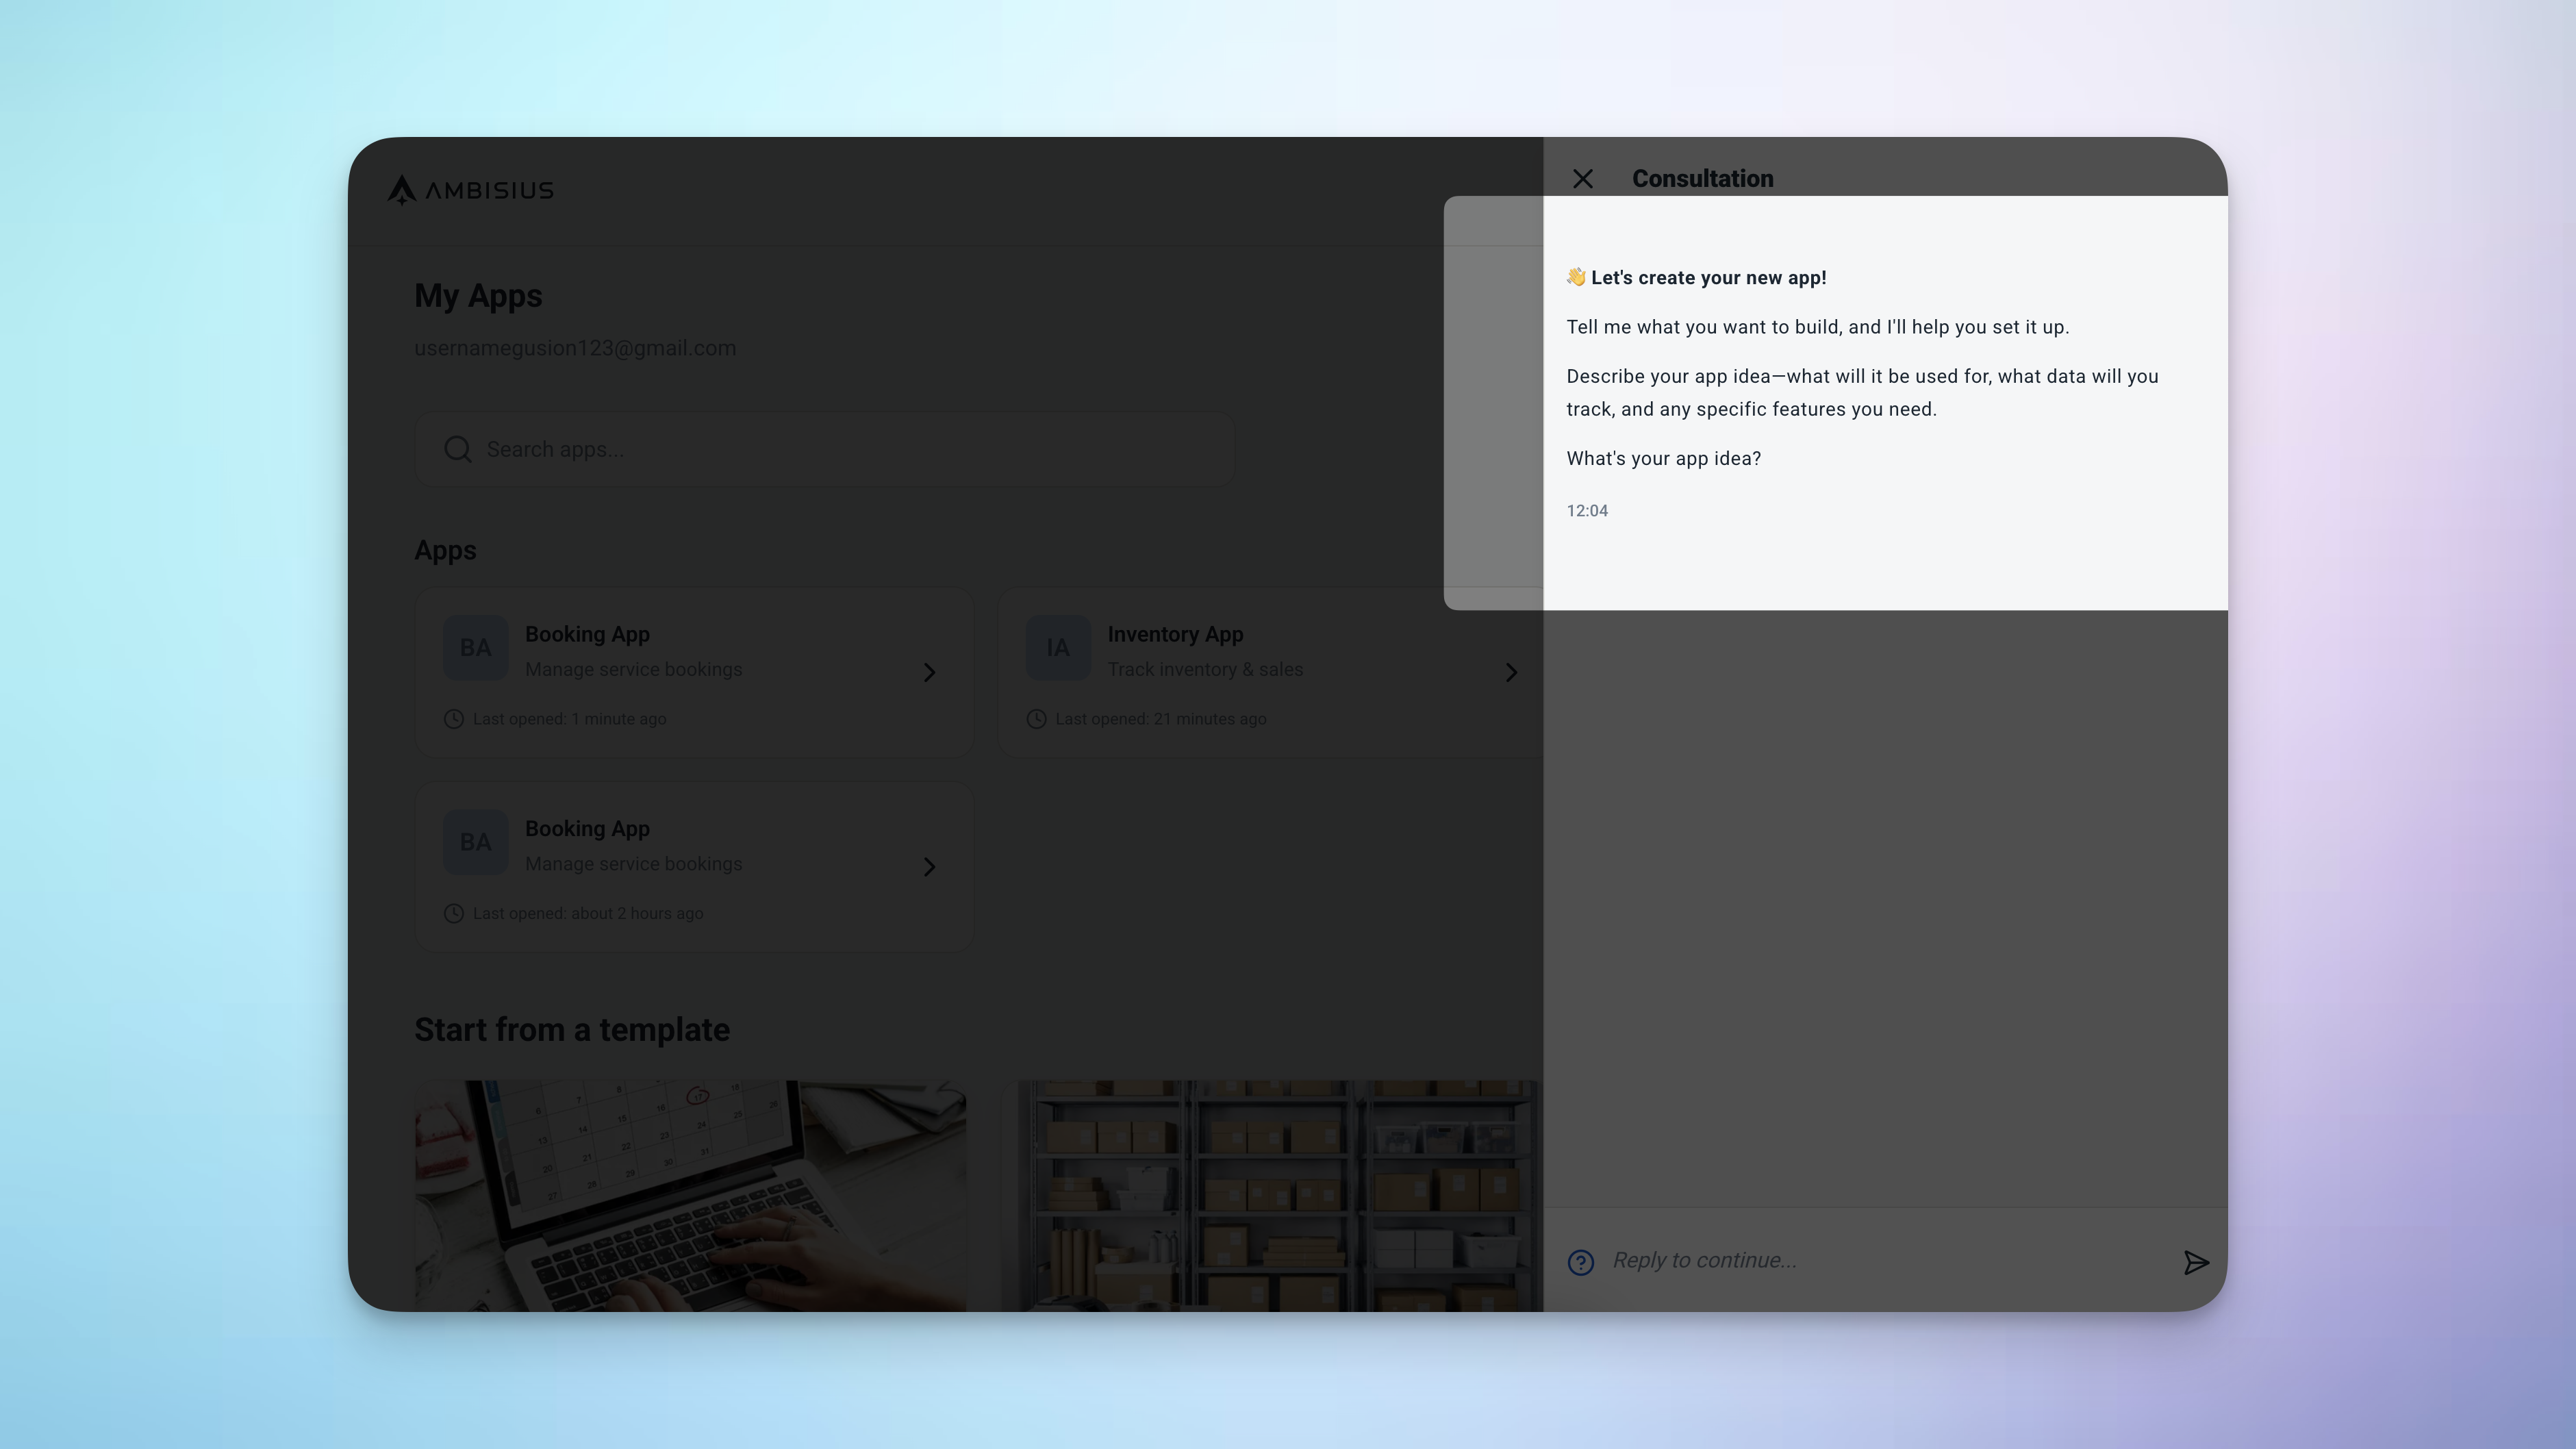Select the calendar laptop template thumbnail
Screen dimensions: 2576x1449
(x=690, y=1195)
